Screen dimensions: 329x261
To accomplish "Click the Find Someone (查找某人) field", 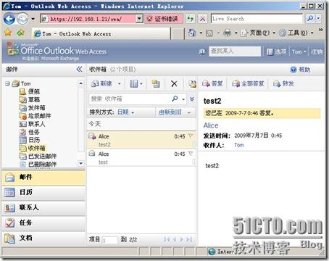I will click(235, 51).
